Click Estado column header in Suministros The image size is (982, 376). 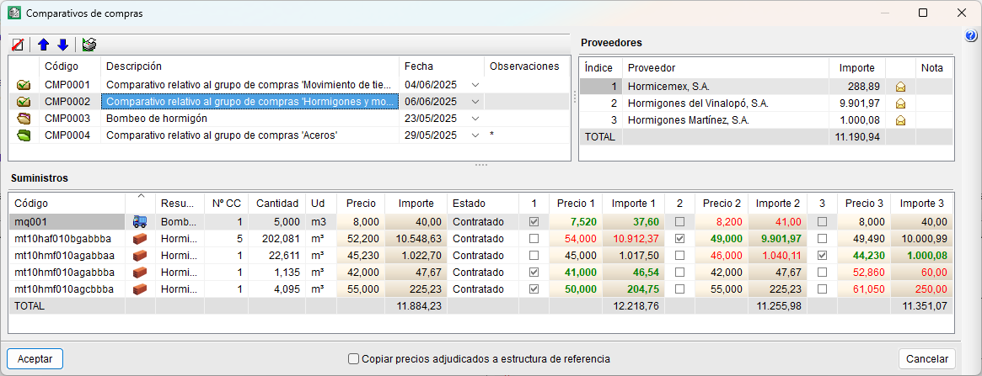[482, 203]
